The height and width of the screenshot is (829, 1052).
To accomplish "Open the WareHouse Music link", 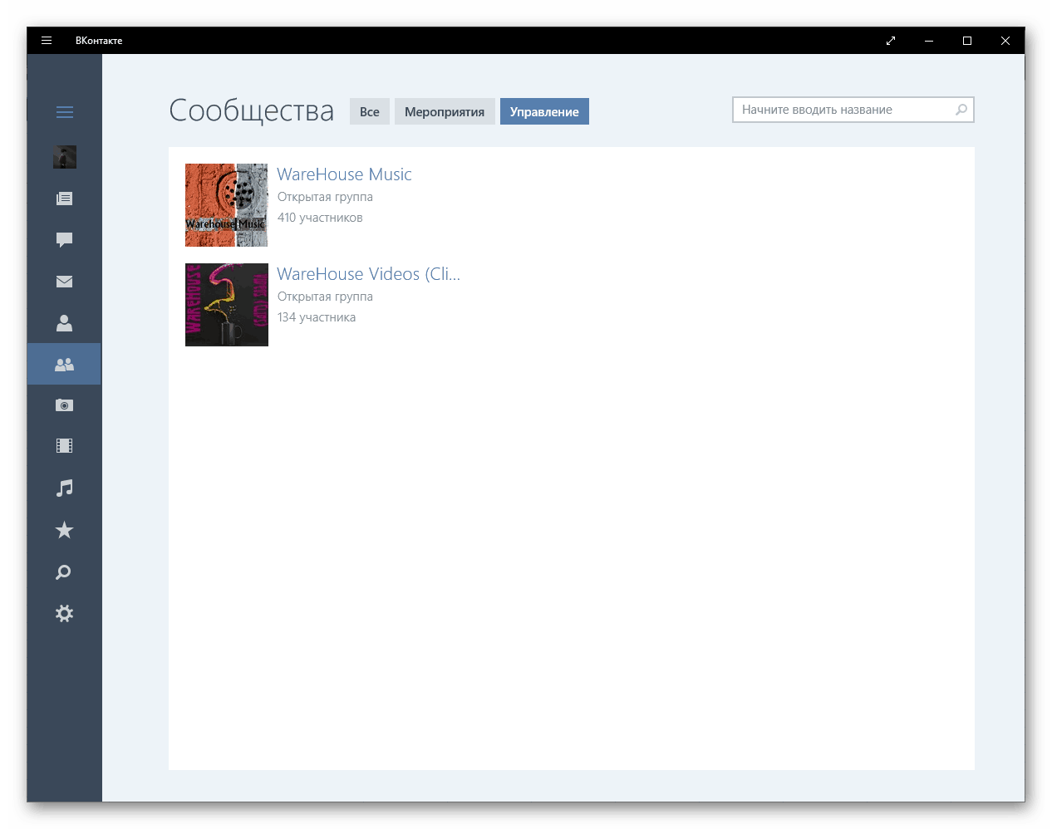I will (344, 174).
